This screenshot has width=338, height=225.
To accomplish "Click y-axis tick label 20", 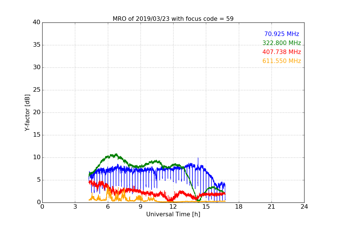I will tap(37, 112).
